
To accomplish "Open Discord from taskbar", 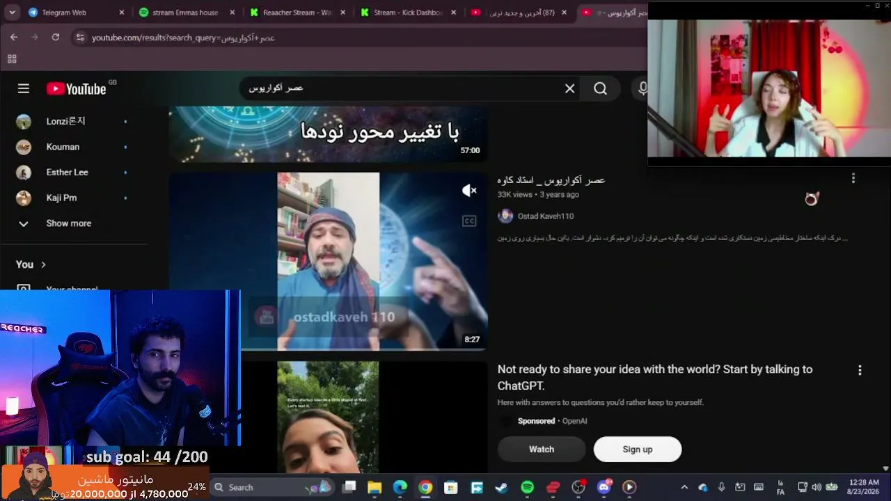I will point(604,487).
